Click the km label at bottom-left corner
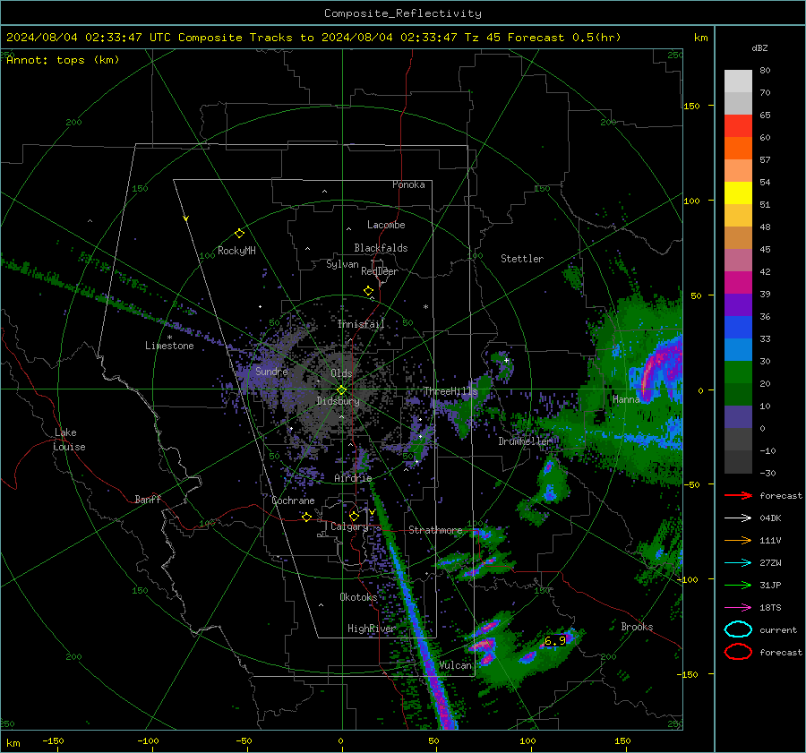 pos(13,743)
